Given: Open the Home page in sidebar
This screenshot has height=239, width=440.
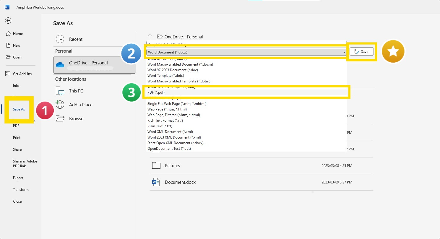Looking at the screenshot, I should (18, 34).
